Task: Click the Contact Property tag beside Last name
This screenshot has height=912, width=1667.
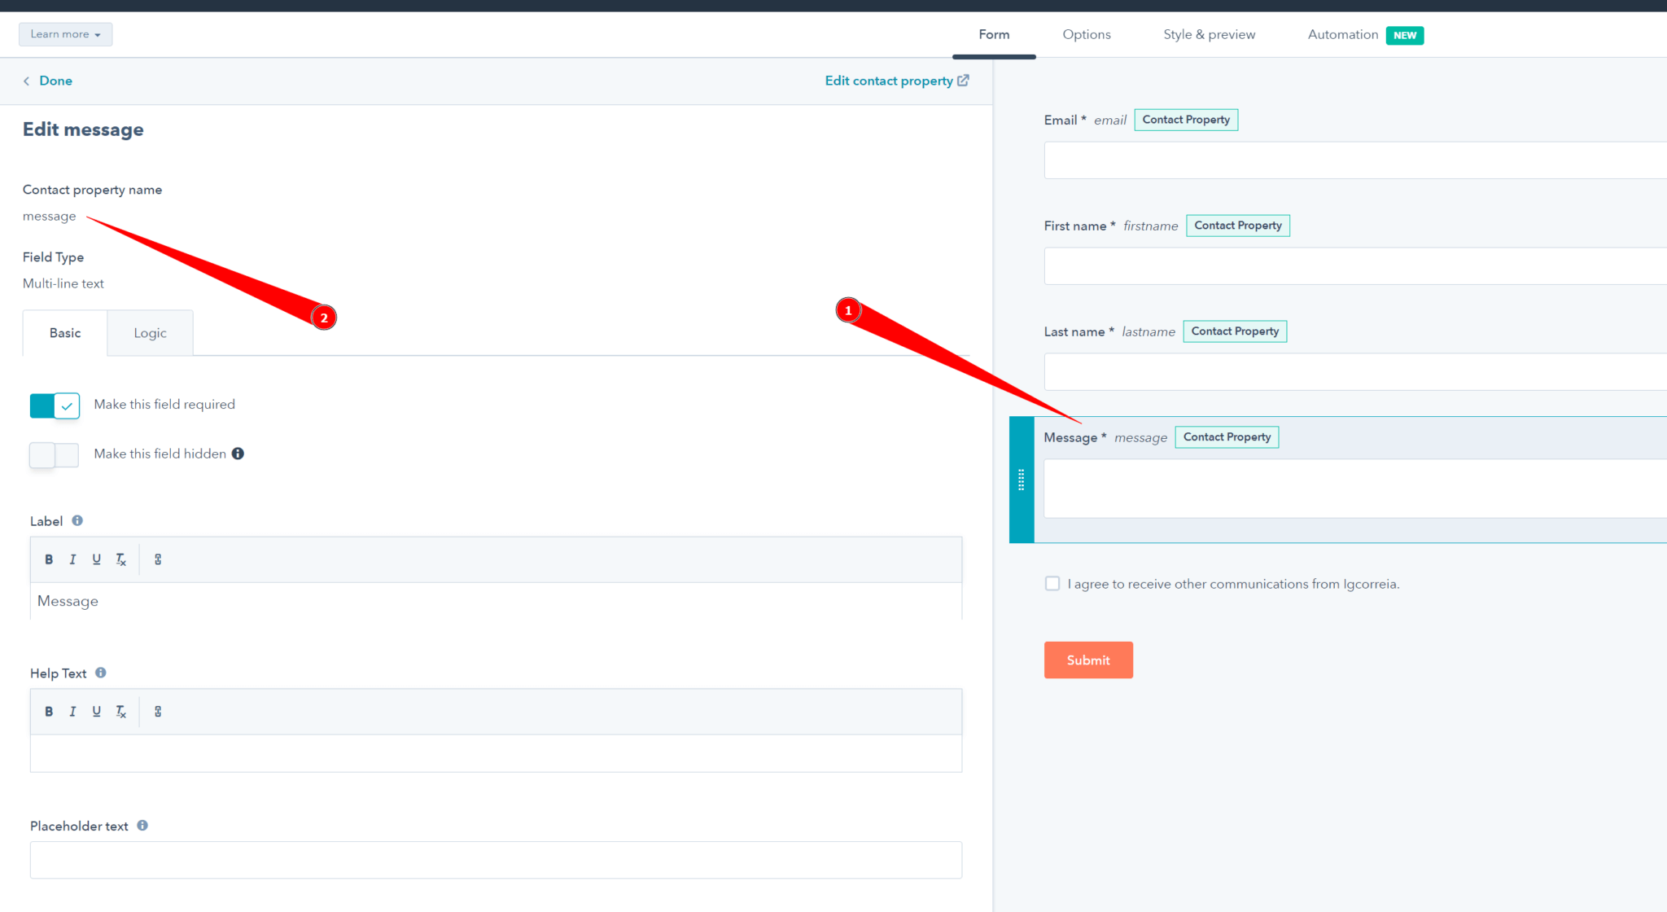Action: click(1235, 331)
